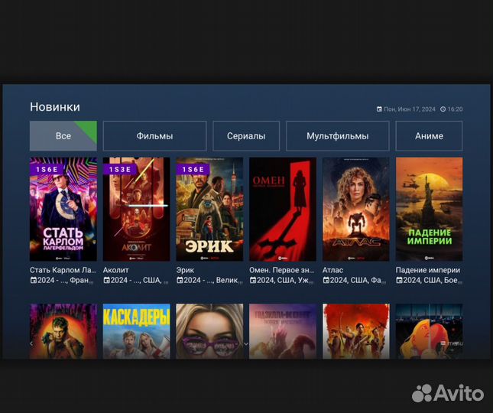
Task: Select the Все category tab
Action: click(63, 136)
